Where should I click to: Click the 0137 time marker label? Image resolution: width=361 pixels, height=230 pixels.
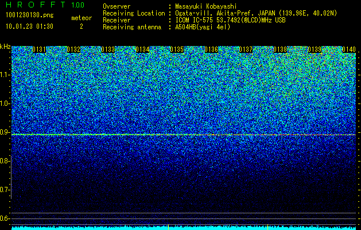tap(246, 49)
